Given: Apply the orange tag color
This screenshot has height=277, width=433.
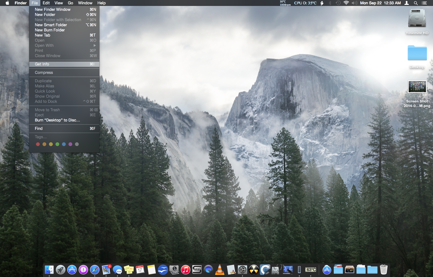Looking at the screenshot, I should point(44,144).
